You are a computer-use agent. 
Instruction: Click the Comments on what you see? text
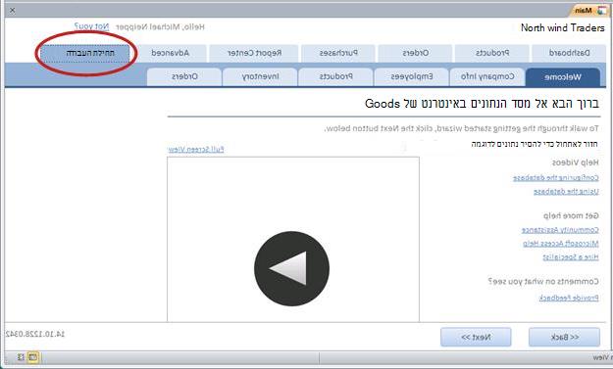click(x=543, y=281)
